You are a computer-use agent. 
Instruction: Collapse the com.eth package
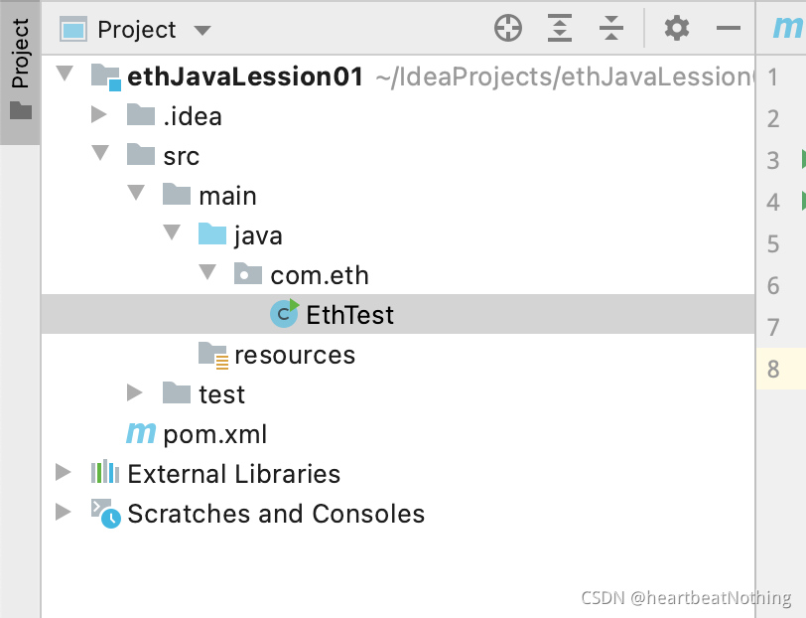click(x=207, y=271)
